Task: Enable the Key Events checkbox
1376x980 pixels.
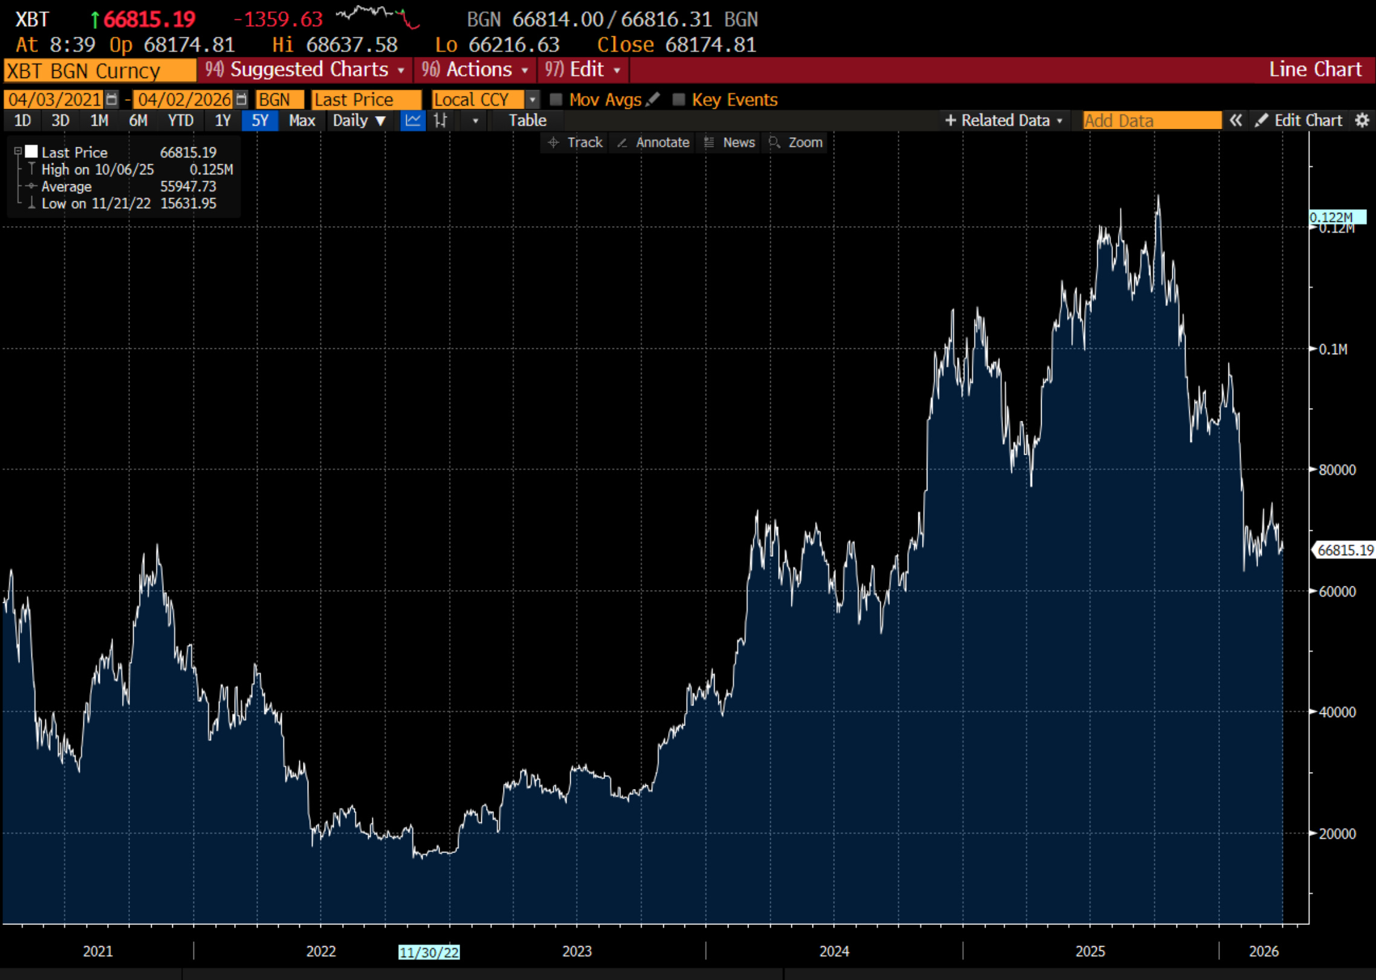Action: (x=678, y=99)
